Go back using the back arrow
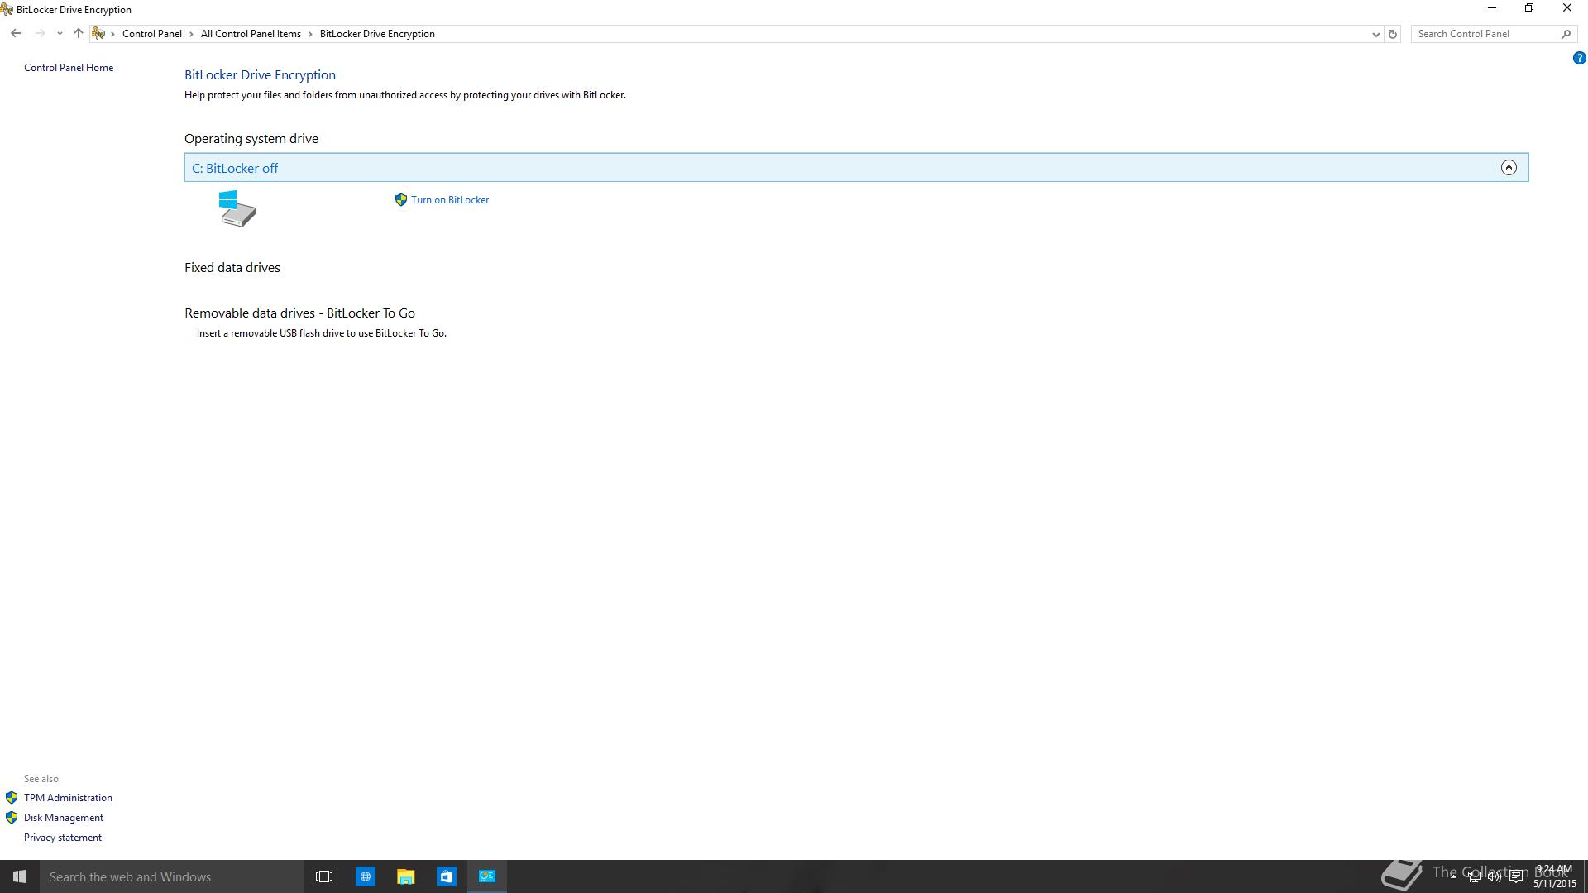This screenshot has height=893, width=1588. [x=16, y=34]
